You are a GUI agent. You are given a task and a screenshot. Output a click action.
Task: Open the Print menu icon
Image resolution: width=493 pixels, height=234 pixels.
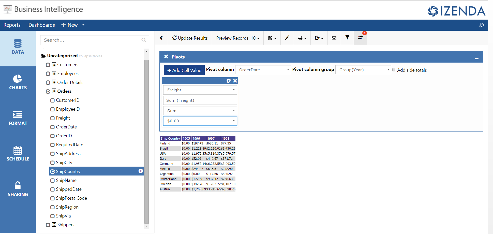(302, 38)
